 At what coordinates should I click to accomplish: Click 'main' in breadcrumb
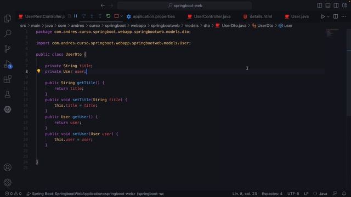(x=36, y=26)
